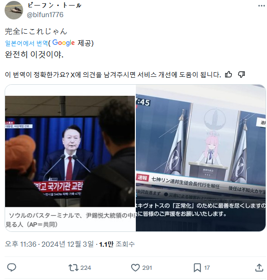Image resolution: width=267 pixels, height=280 pixels.
Task: Open the ビーフン・トール display name
Action: (x=55, y=6)
